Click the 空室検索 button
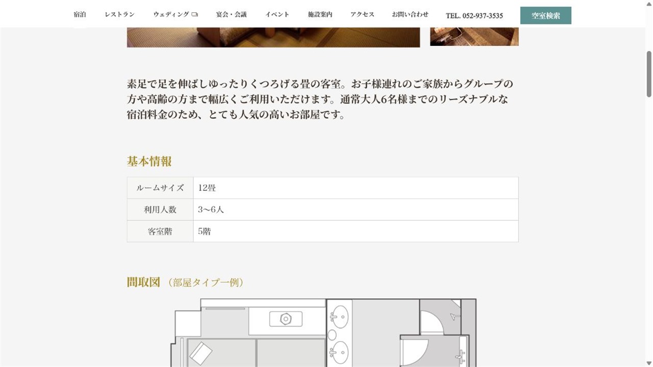653x367 pixels. pyautogui.click(x=546, y=15)
